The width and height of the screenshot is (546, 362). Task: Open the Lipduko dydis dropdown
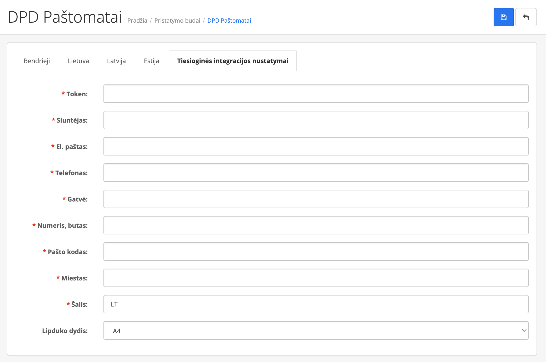coord(316,330)
